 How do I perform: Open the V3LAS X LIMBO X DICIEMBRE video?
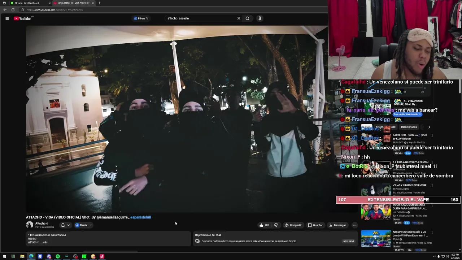pos(409,185)
